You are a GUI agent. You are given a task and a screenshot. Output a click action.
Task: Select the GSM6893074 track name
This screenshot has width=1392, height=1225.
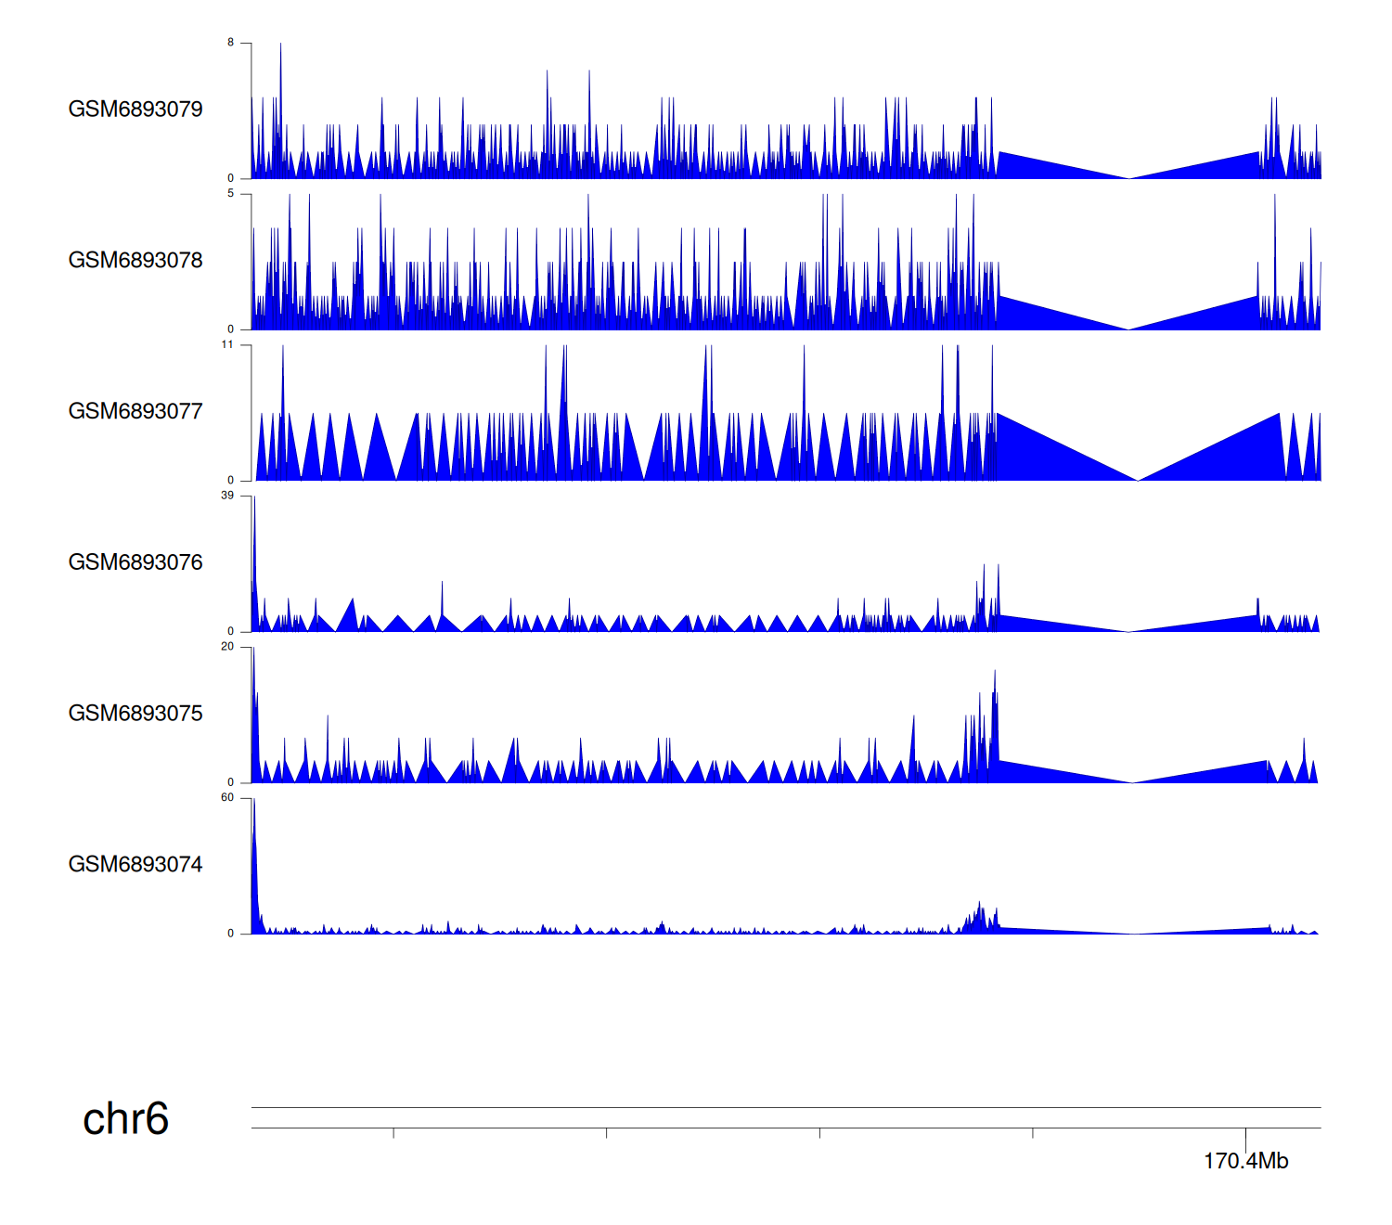(x=135, y=865)
